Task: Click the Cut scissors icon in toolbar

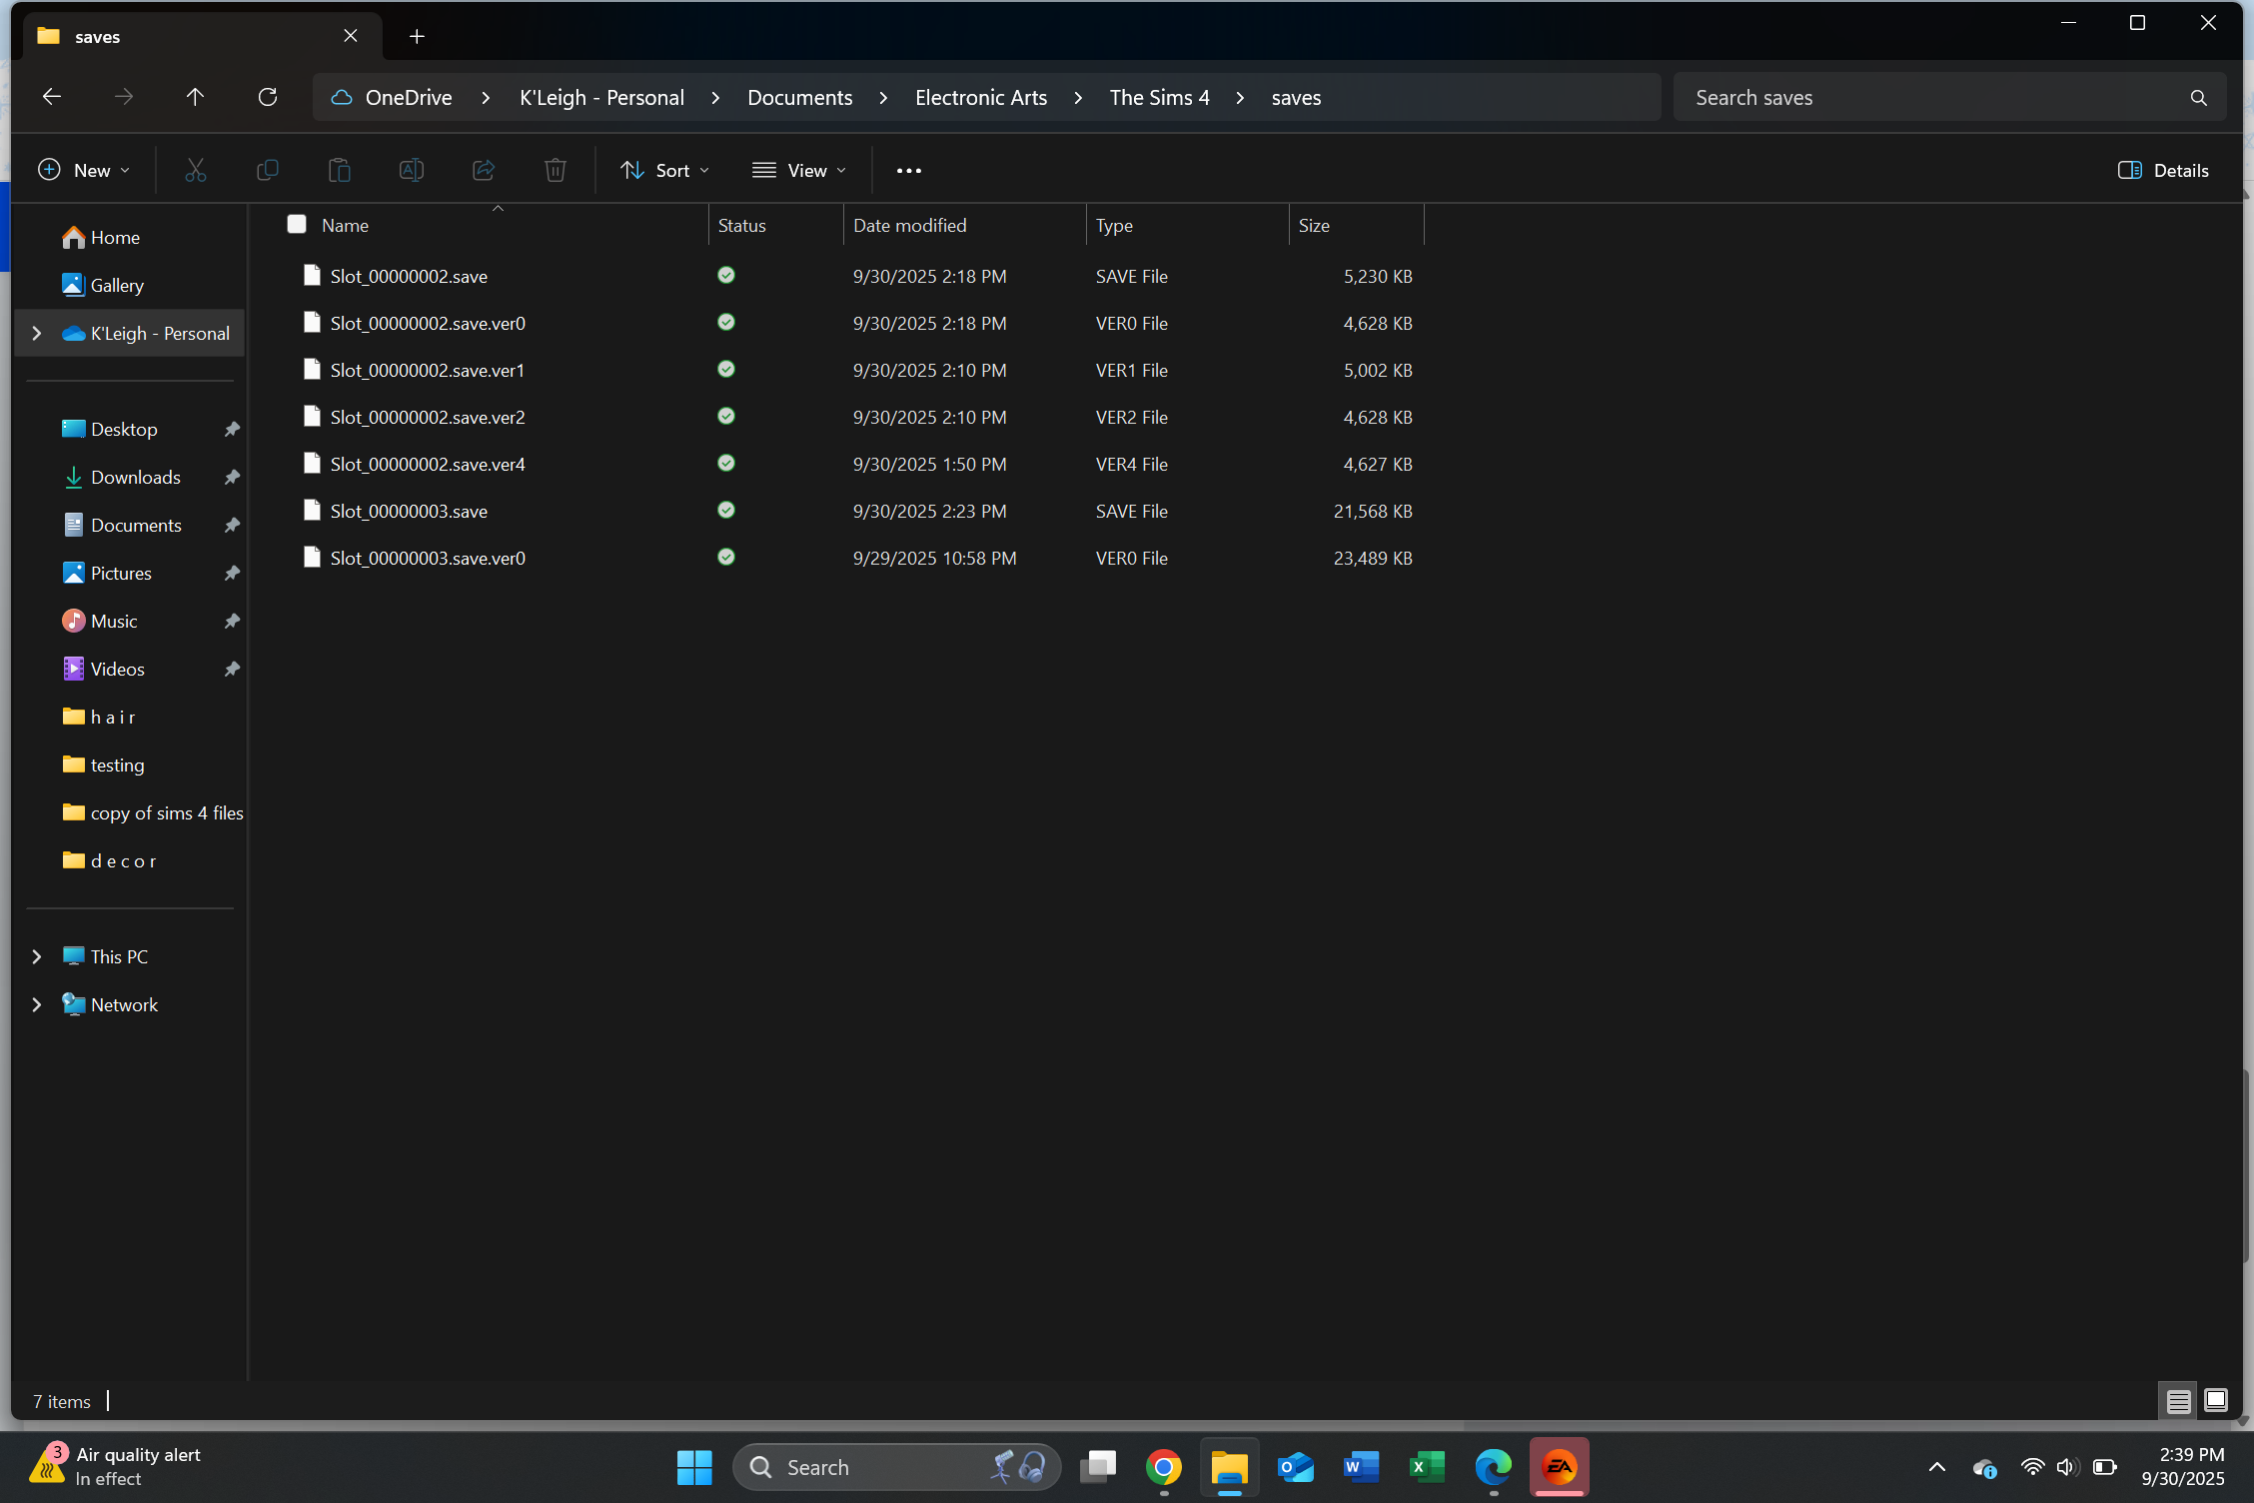Action: (196, 170)
